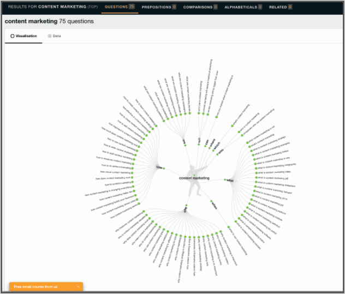Select the 'how' branch node
Viewport: 345px width, 294px height.
(159, 167)
